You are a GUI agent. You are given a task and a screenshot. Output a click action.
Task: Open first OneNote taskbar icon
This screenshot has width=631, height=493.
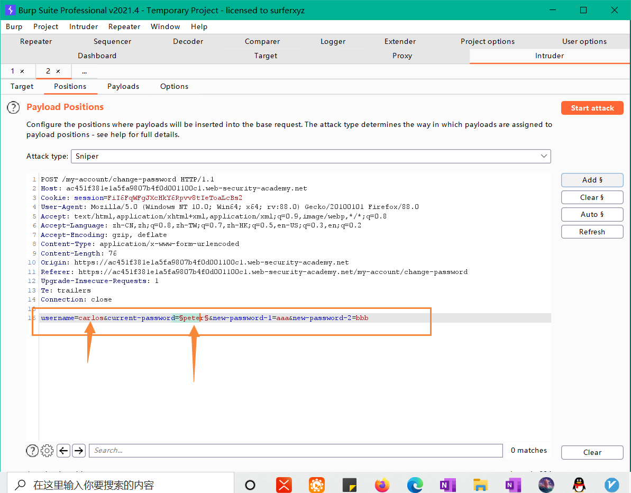(x=447, y=485)
